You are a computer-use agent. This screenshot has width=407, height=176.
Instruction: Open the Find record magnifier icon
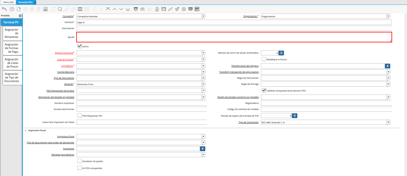[60, 9]
